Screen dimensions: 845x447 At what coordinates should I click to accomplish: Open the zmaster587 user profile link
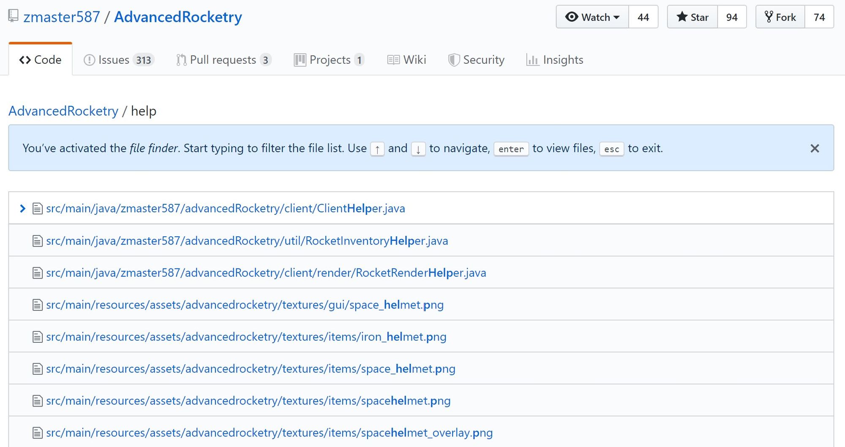point(62,17)
